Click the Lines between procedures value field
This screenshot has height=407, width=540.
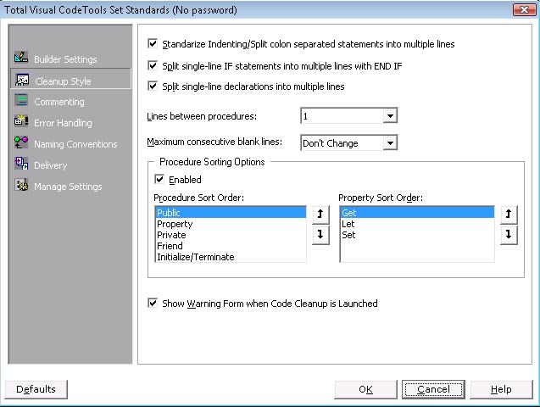[342, 115]
